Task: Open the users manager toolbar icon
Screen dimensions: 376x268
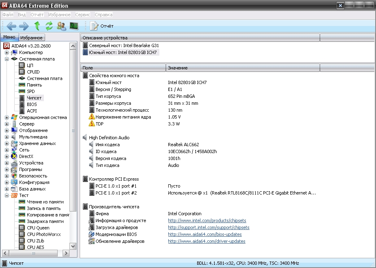Action: 62,26
